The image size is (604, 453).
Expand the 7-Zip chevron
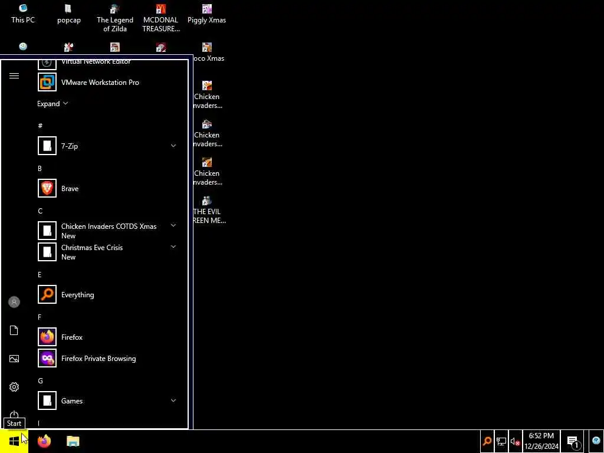(173, 146)
